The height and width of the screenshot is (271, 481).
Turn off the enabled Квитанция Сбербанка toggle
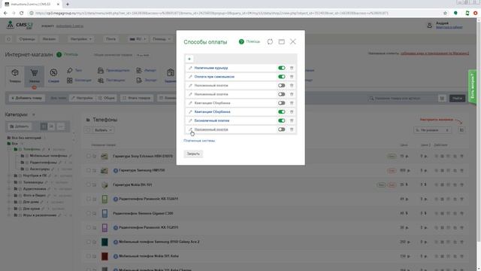pyautogui.click(x=282, y=112)
